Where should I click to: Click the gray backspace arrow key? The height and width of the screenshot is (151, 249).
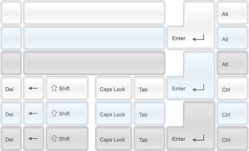(x=34, y=138)
